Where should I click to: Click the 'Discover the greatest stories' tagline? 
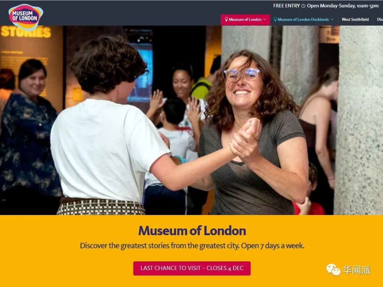tap(192, 245)
